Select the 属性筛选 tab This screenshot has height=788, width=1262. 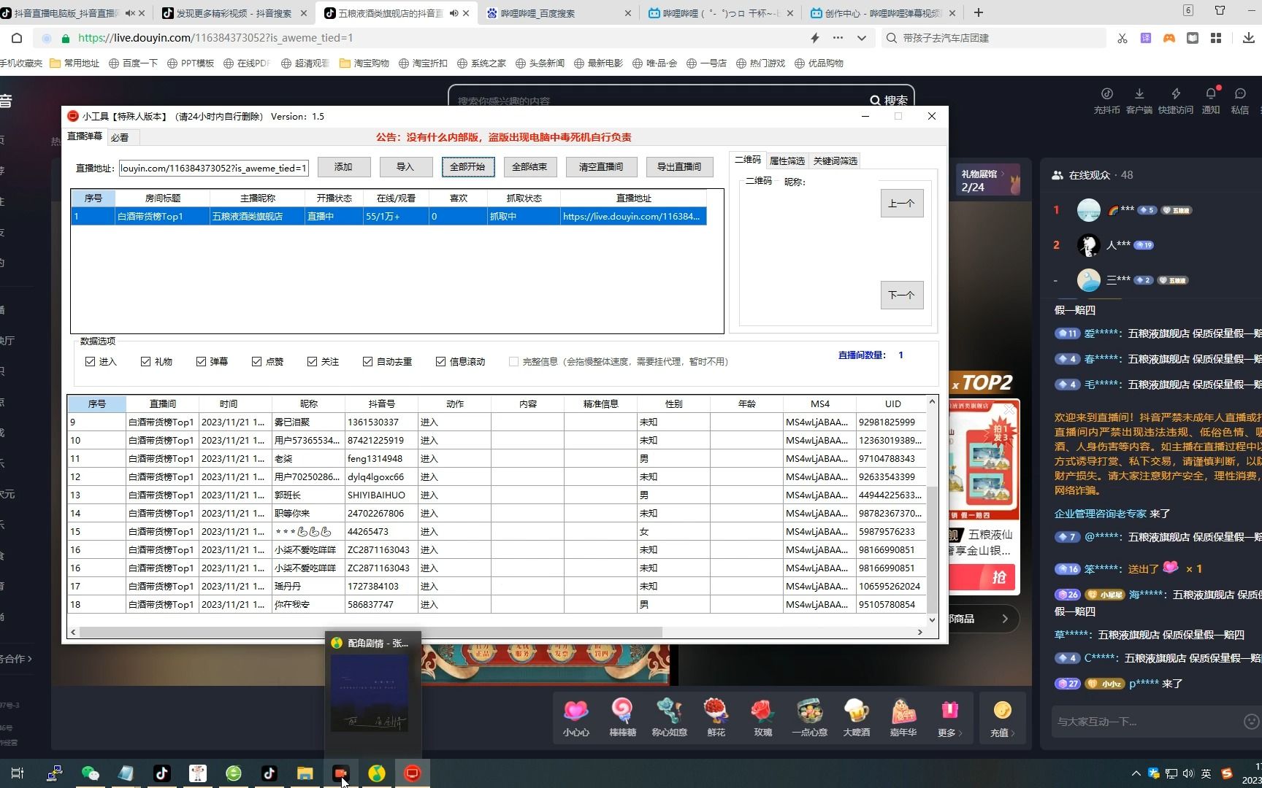click(787, 161)
